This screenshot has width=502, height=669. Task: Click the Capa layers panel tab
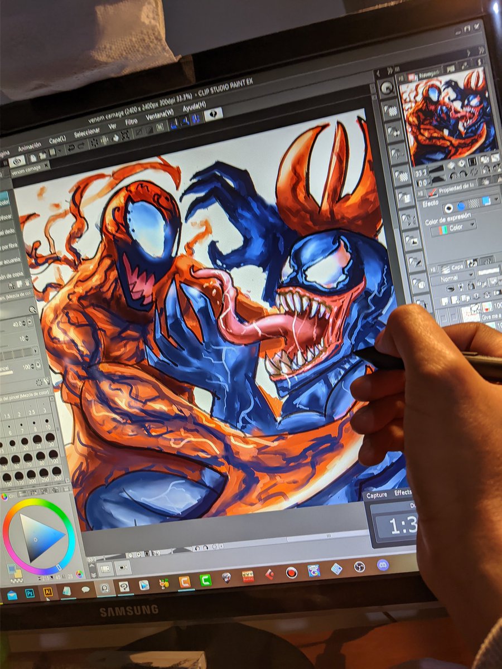pos(451,268)
